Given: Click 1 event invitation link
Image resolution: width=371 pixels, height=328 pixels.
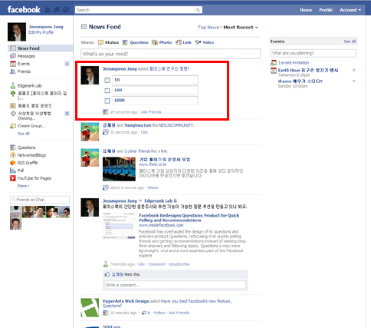Looking at the screenshot, I should tap(294, 63).
